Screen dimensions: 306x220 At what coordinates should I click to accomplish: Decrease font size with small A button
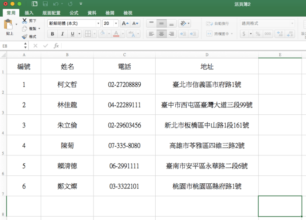tap(135, 24)
